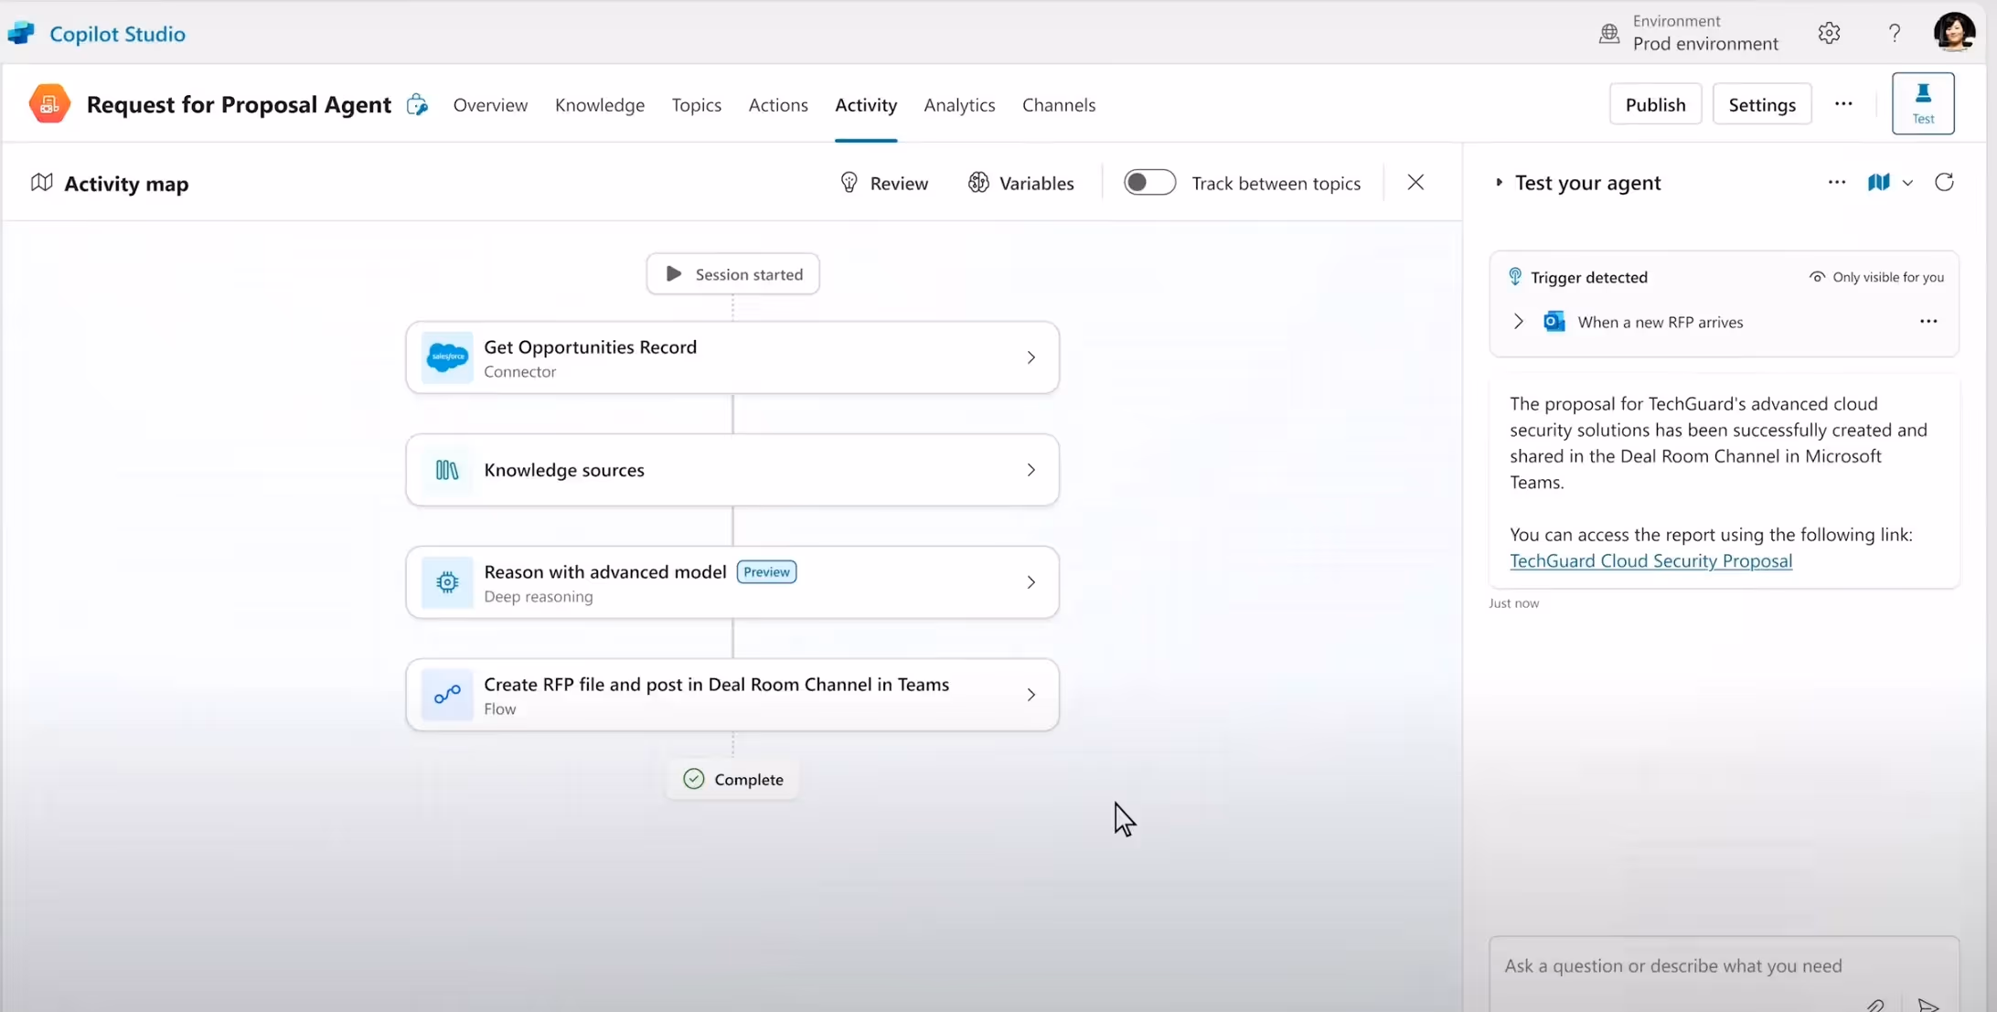Image resolution: width=1997 pixels, height=1012 pixels.
Task: Click the Publish button
Action: pyautogui.click(x=1655, y=104)
